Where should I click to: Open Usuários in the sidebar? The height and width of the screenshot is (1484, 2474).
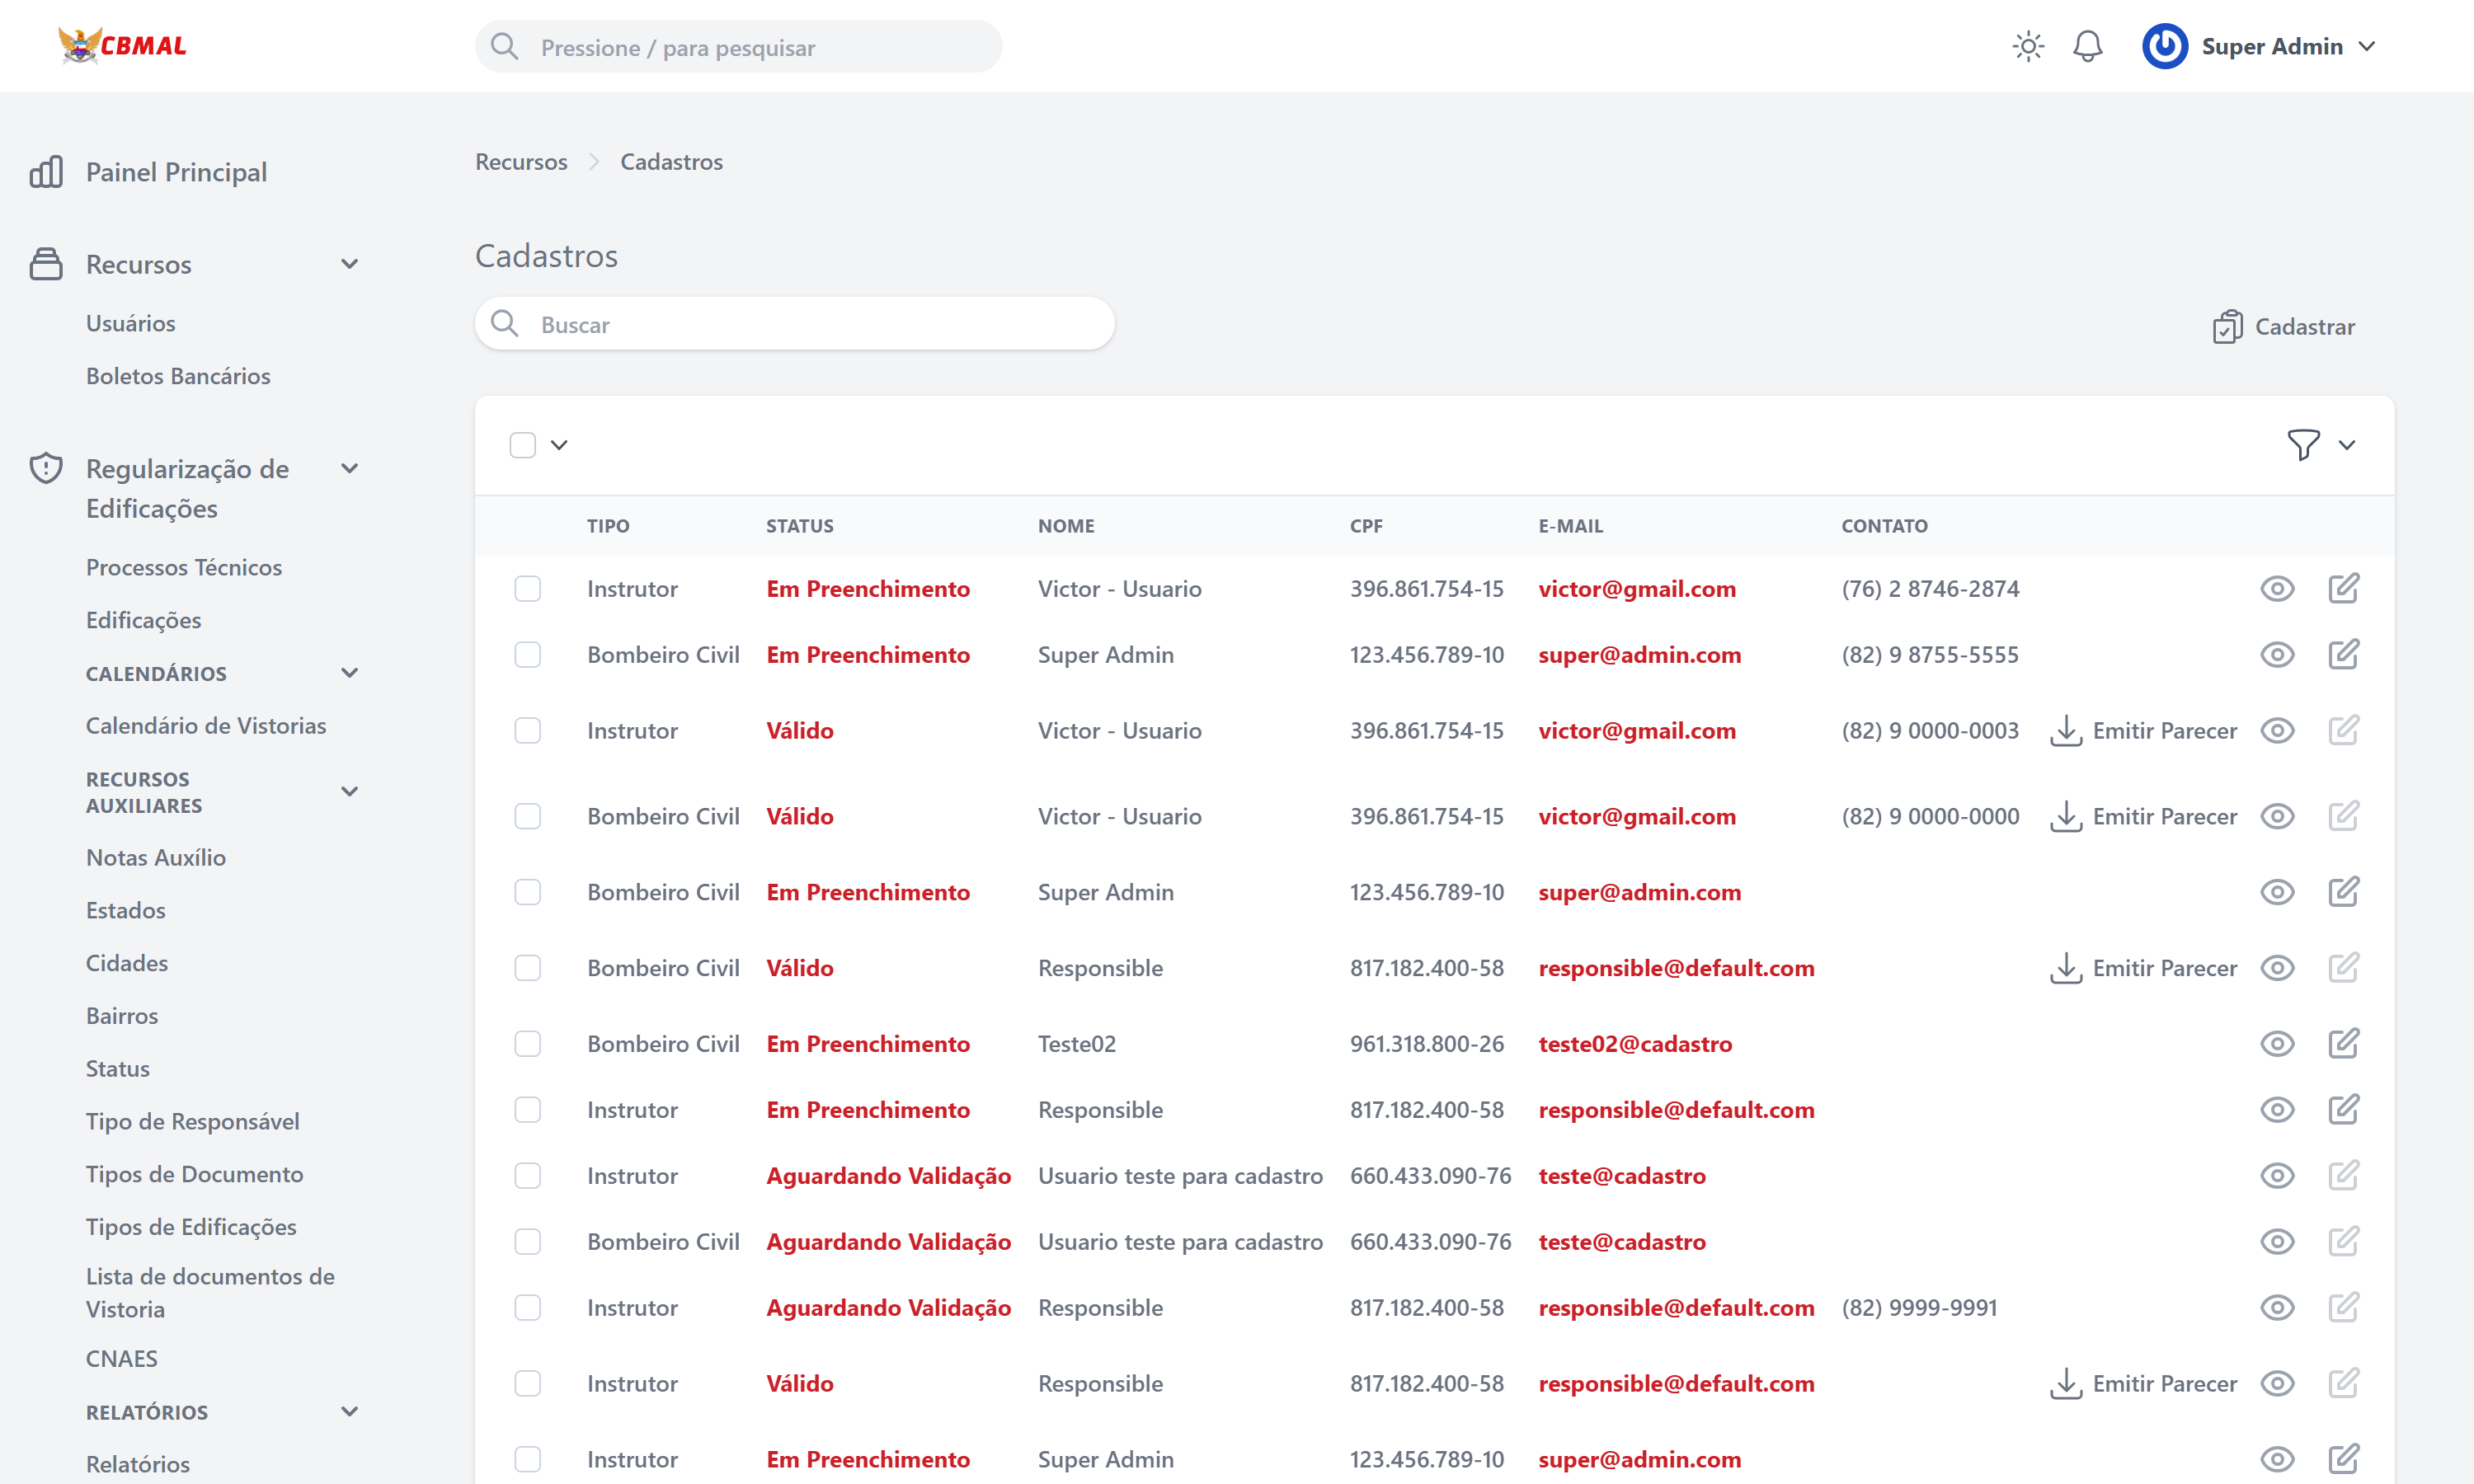point(131,323)
